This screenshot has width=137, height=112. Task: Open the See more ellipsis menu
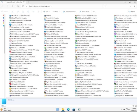(x=94, y=12)
